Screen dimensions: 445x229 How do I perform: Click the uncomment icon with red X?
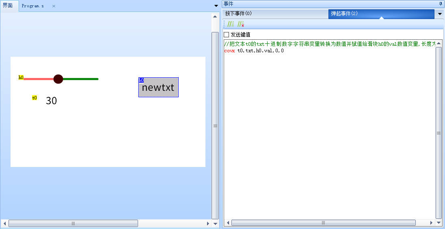241,24
